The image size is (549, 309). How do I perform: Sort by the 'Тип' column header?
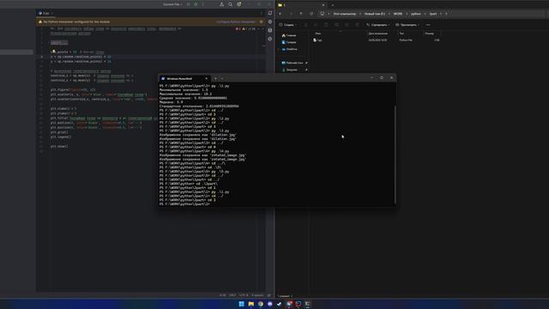click(x=401, y=33)
